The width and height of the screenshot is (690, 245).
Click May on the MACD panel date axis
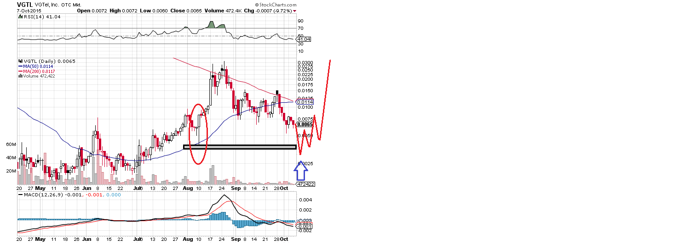point(40,239)
